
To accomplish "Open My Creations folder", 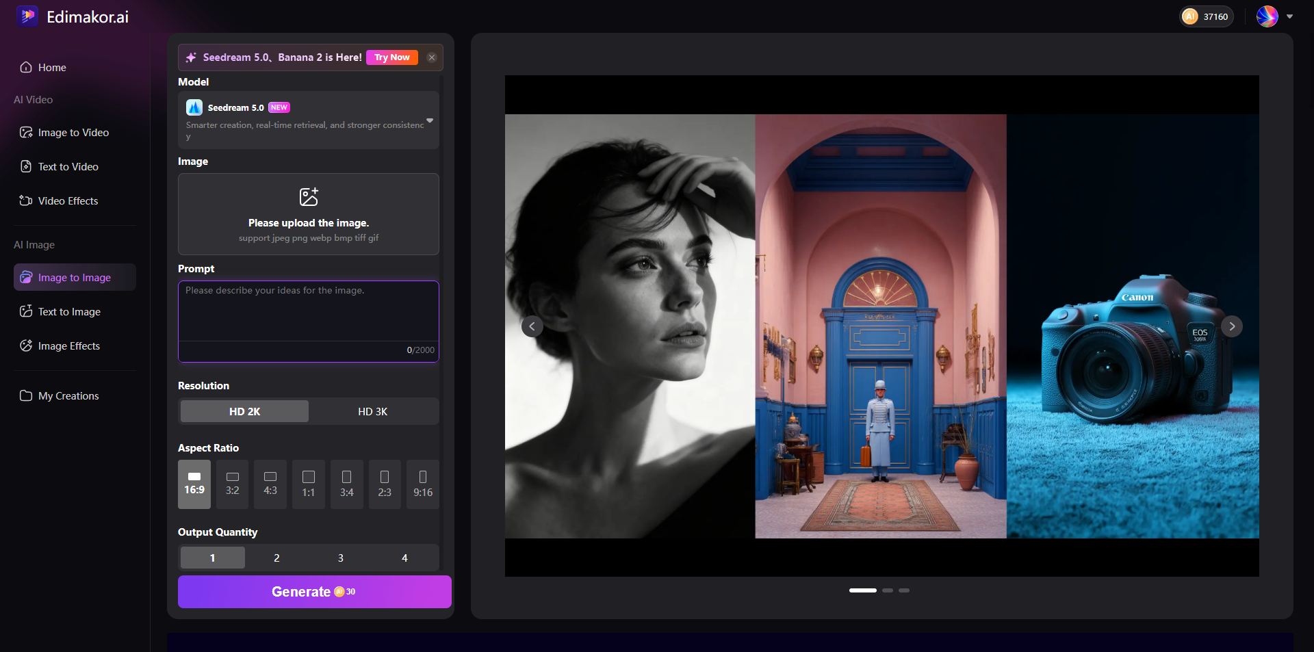I will click(68, 395).
